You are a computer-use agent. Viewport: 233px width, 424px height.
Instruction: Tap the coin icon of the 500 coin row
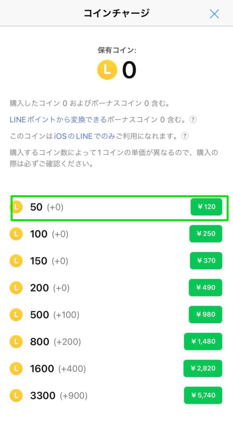coord(16,315)
